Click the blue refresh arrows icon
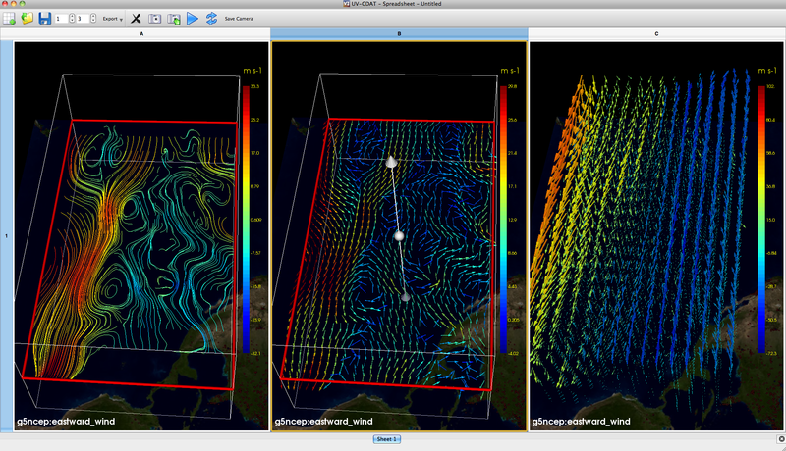Image resolution: width=786 pixels, height=451 pixels. coord(211,18)
